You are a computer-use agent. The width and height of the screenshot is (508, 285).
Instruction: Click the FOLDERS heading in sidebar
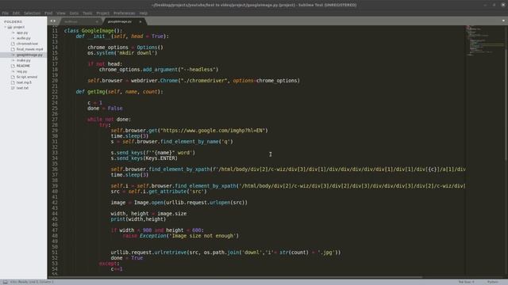(x=13, y=21)
